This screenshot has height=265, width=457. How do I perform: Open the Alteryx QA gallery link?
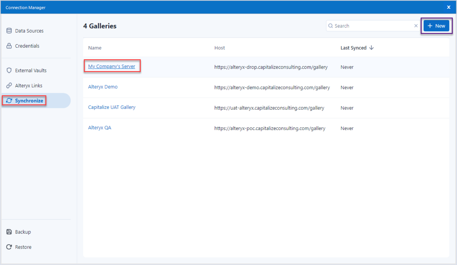point(100,128)
